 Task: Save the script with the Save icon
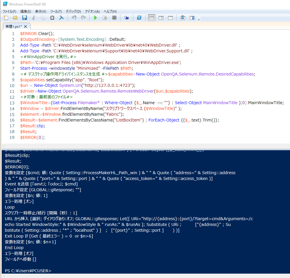(x=25, y=18)
